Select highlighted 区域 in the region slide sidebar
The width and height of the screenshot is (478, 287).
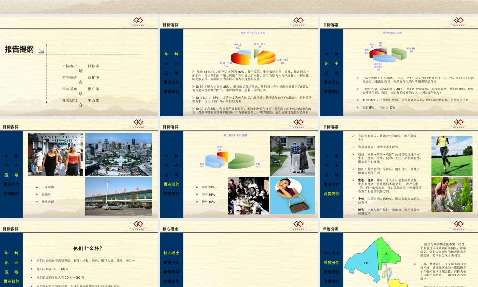[x=11, y=174]
